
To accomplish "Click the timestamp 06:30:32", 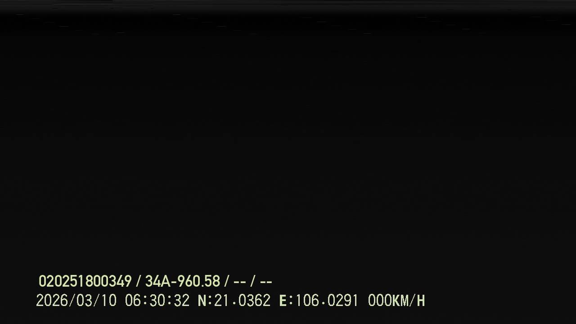I will tap(157, 301).
